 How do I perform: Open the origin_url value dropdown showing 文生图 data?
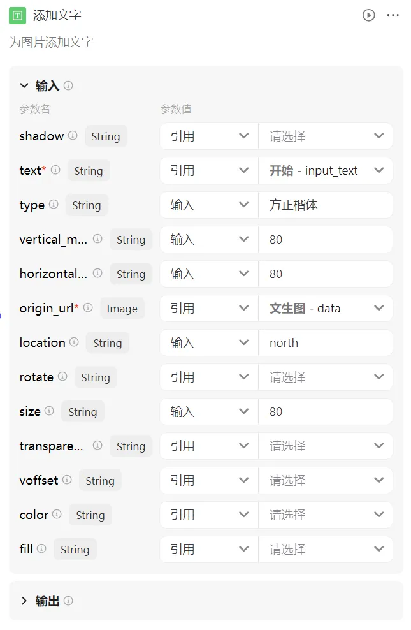tap(326, 308)
